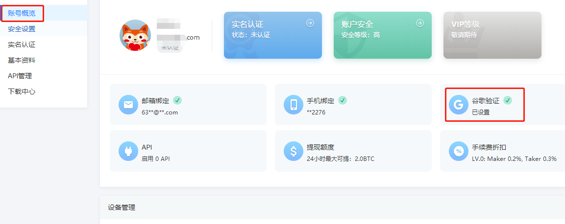The image size is (565, 224).
Task: Open the green 账户安全 card title
Action: 357,24
